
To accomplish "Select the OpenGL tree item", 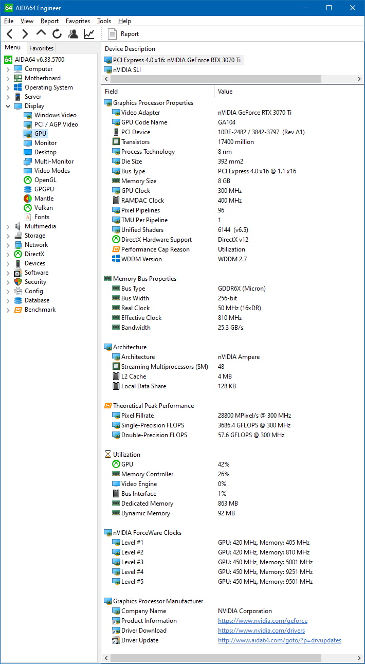I will [45, 180].
